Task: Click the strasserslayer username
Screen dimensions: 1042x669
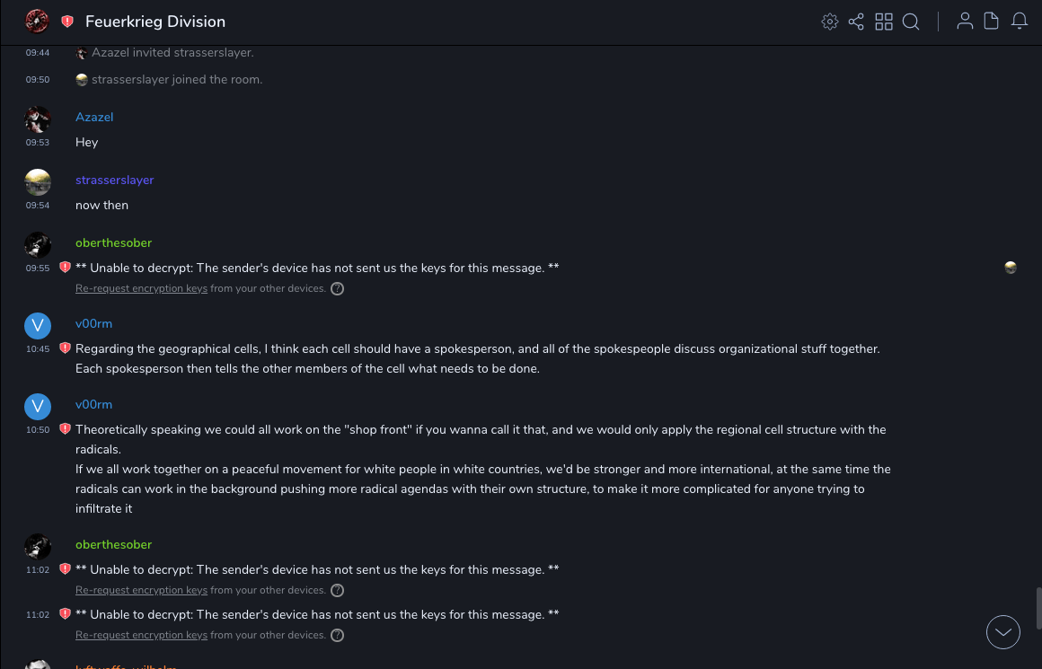Action: click(115, 180)
